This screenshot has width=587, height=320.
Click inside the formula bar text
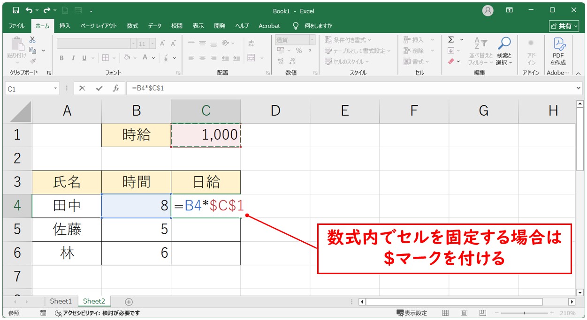pos(147,88)
